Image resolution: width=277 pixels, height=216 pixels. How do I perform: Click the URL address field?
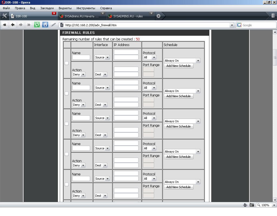(147, 25)
